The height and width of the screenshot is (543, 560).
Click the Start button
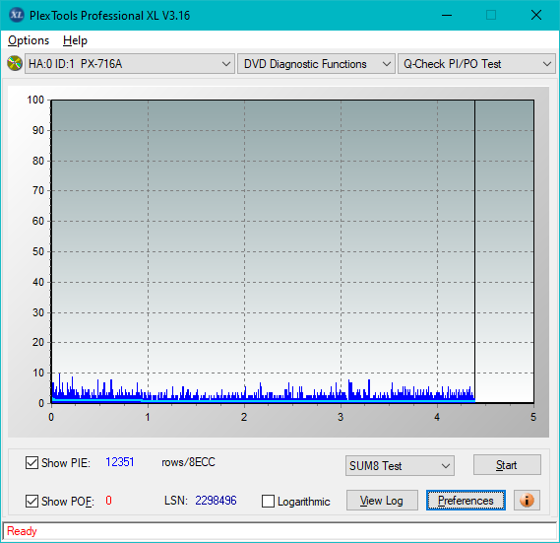click(507, 465)
